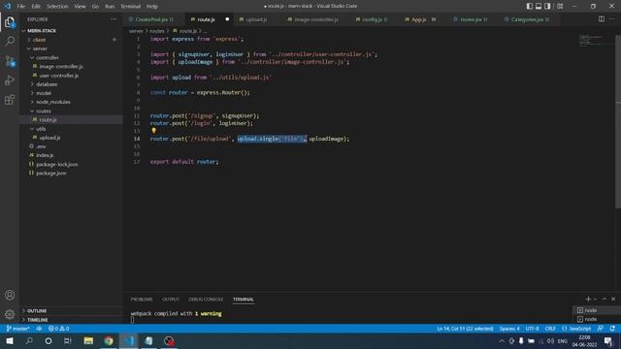This screenshot has height=349, width=621.
Task: Open Run and Debug view
Action: (10, 80)
